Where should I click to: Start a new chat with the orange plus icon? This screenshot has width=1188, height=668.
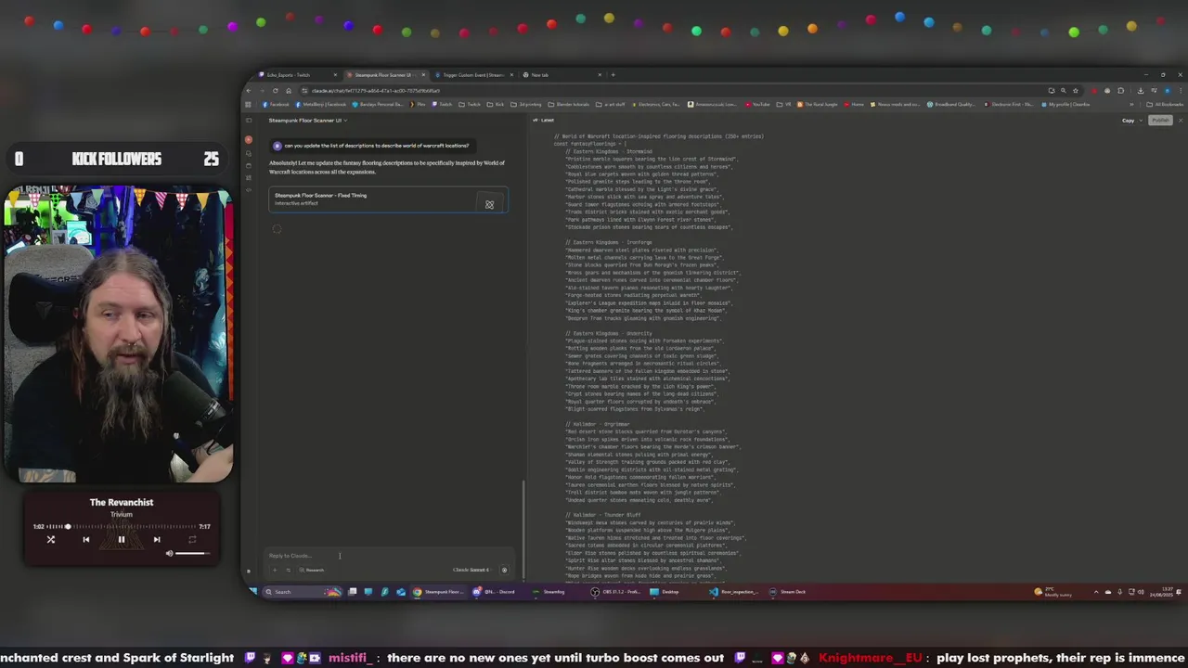pyautogui.click(x=249, y=139)
